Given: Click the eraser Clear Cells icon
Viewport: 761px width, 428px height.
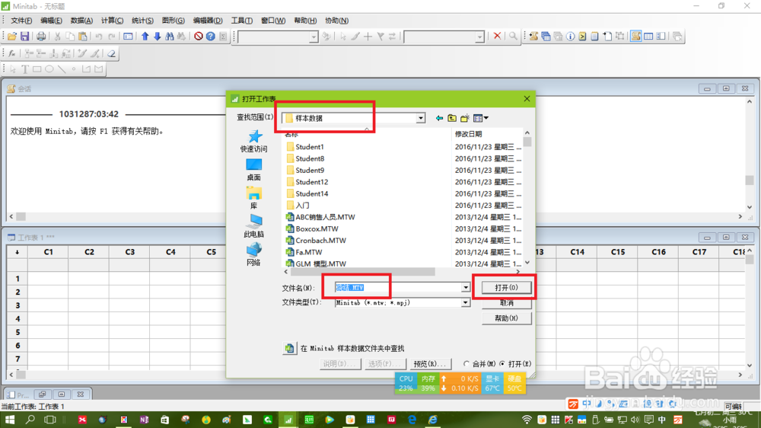Looking at the screenshot, I should (x=111, y=53).
